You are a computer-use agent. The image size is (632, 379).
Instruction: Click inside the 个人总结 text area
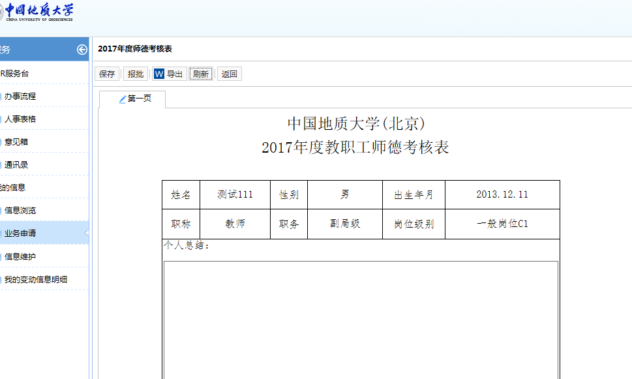point(361,320)
